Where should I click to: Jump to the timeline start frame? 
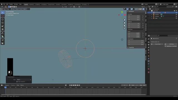[70, 85]
